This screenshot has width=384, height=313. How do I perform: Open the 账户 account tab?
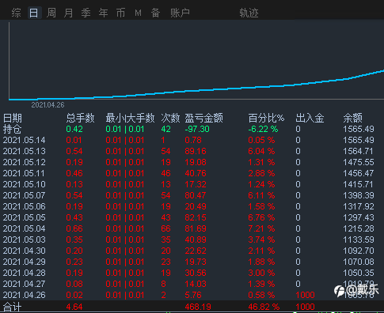(180, 13)
